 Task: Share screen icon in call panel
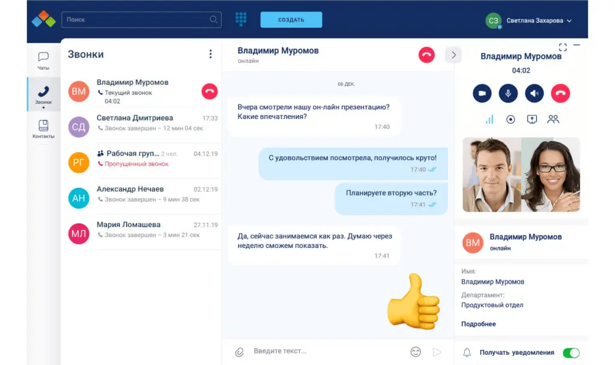point(532,119)
